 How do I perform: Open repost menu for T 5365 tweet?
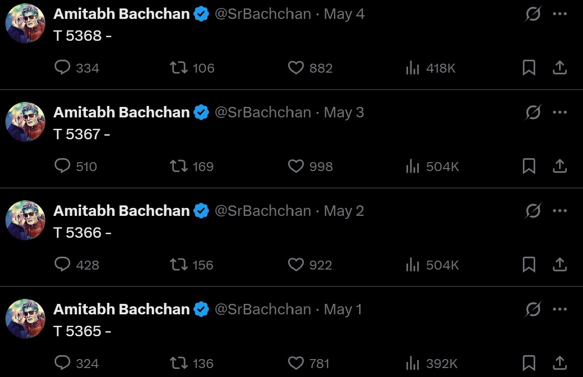pos(179,363)
